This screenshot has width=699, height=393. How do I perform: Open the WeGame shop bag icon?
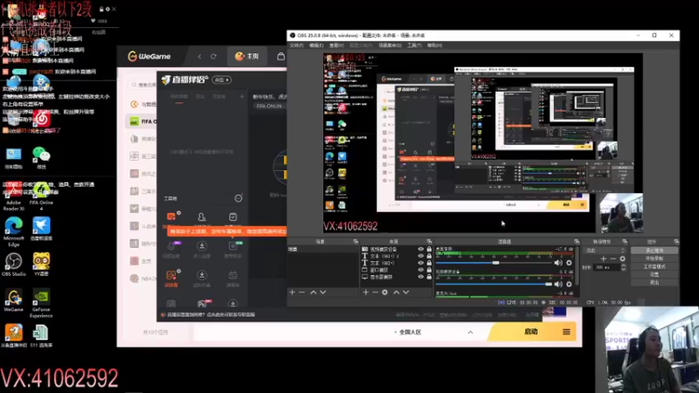click(280, 56)
